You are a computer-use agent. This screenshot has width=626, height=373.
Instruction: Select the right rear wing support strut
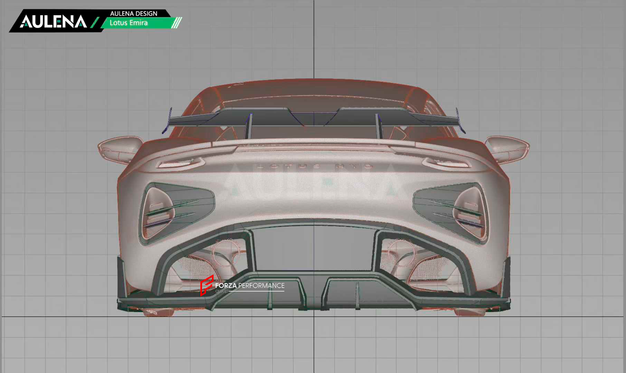[x=379, y=126]
